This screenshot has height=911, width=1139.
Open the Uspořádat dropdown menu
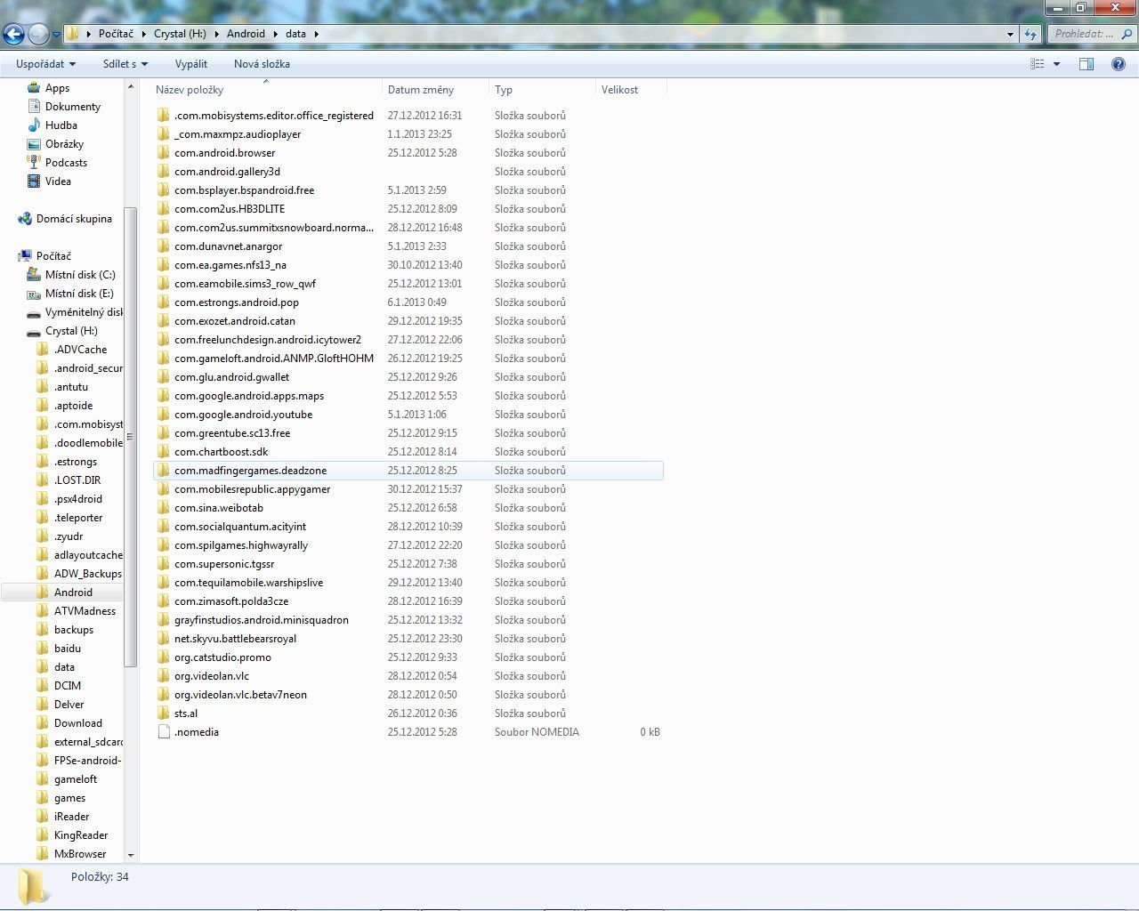pyautogui.click(x=45, y=64)
